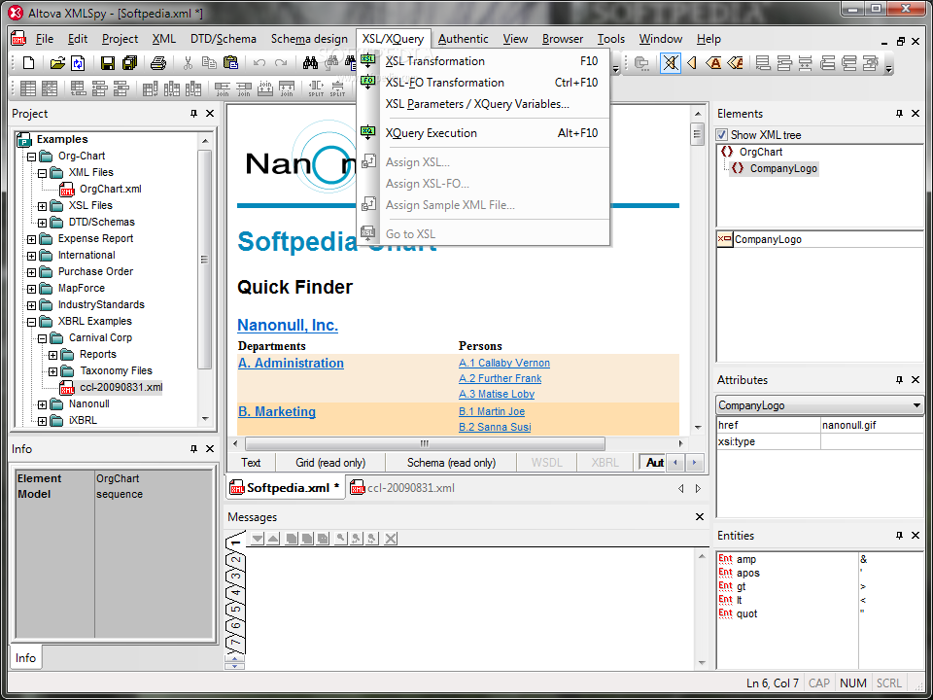Expand the XSL Files folder
Viewport: 933px width, 700px height.
tap(42, 206)
